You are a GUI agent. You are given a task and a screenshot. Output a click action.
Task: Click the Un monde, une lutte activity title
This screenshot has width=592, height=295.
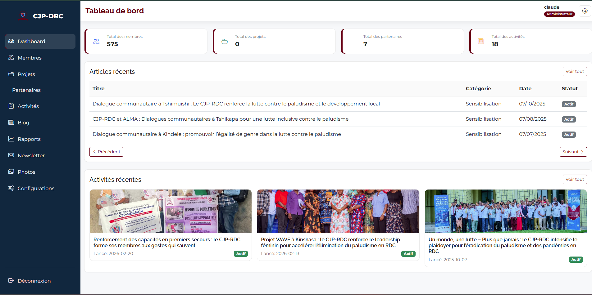point(503,245)
